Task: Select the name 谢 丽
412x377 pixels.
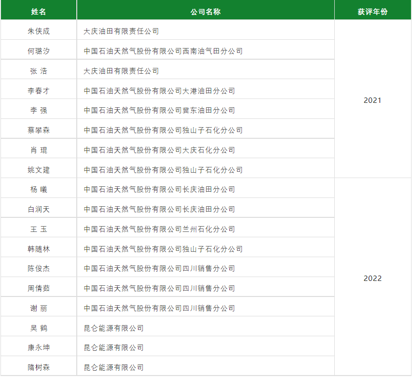Action: point(39,308)
